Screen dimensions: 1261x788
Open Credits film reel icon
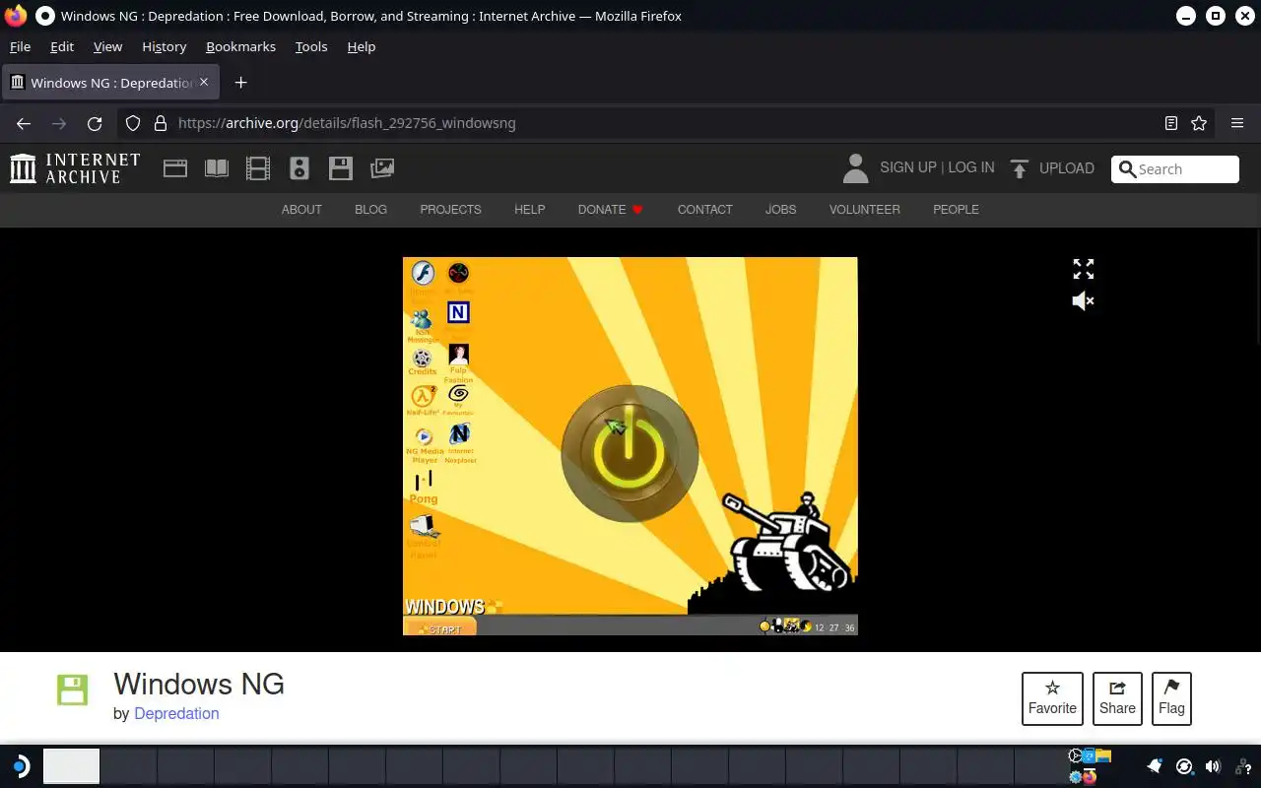pos(422,361)
